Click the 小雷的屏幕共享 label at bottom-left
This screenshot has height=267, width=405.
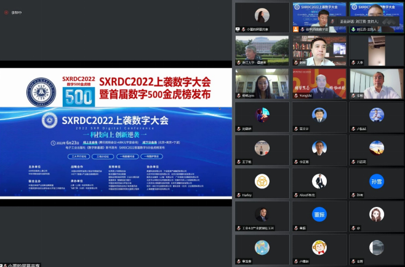coord(24,265)
